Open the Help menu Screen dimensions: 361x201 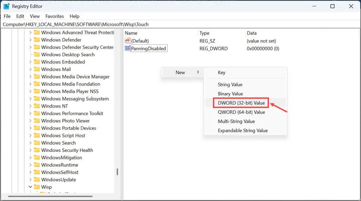click(74, 16)
